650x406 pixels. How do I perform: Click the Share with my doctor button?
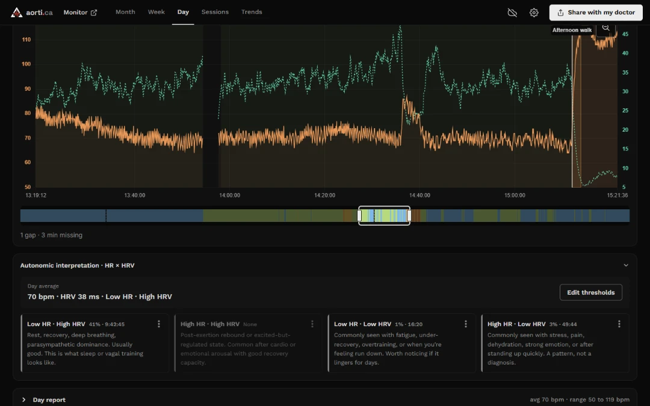pyautogui.click(x=596, y=13)
